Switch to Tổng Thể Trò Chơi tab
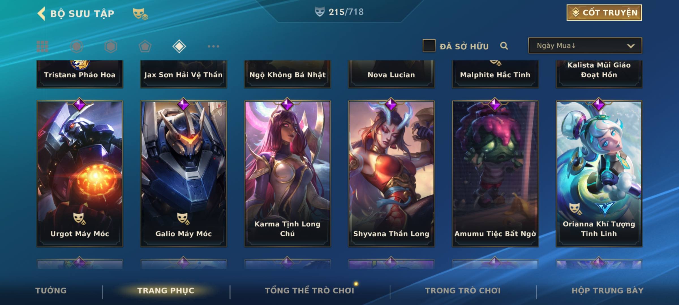This screenshot has width=679, height=305. [310, 291]
